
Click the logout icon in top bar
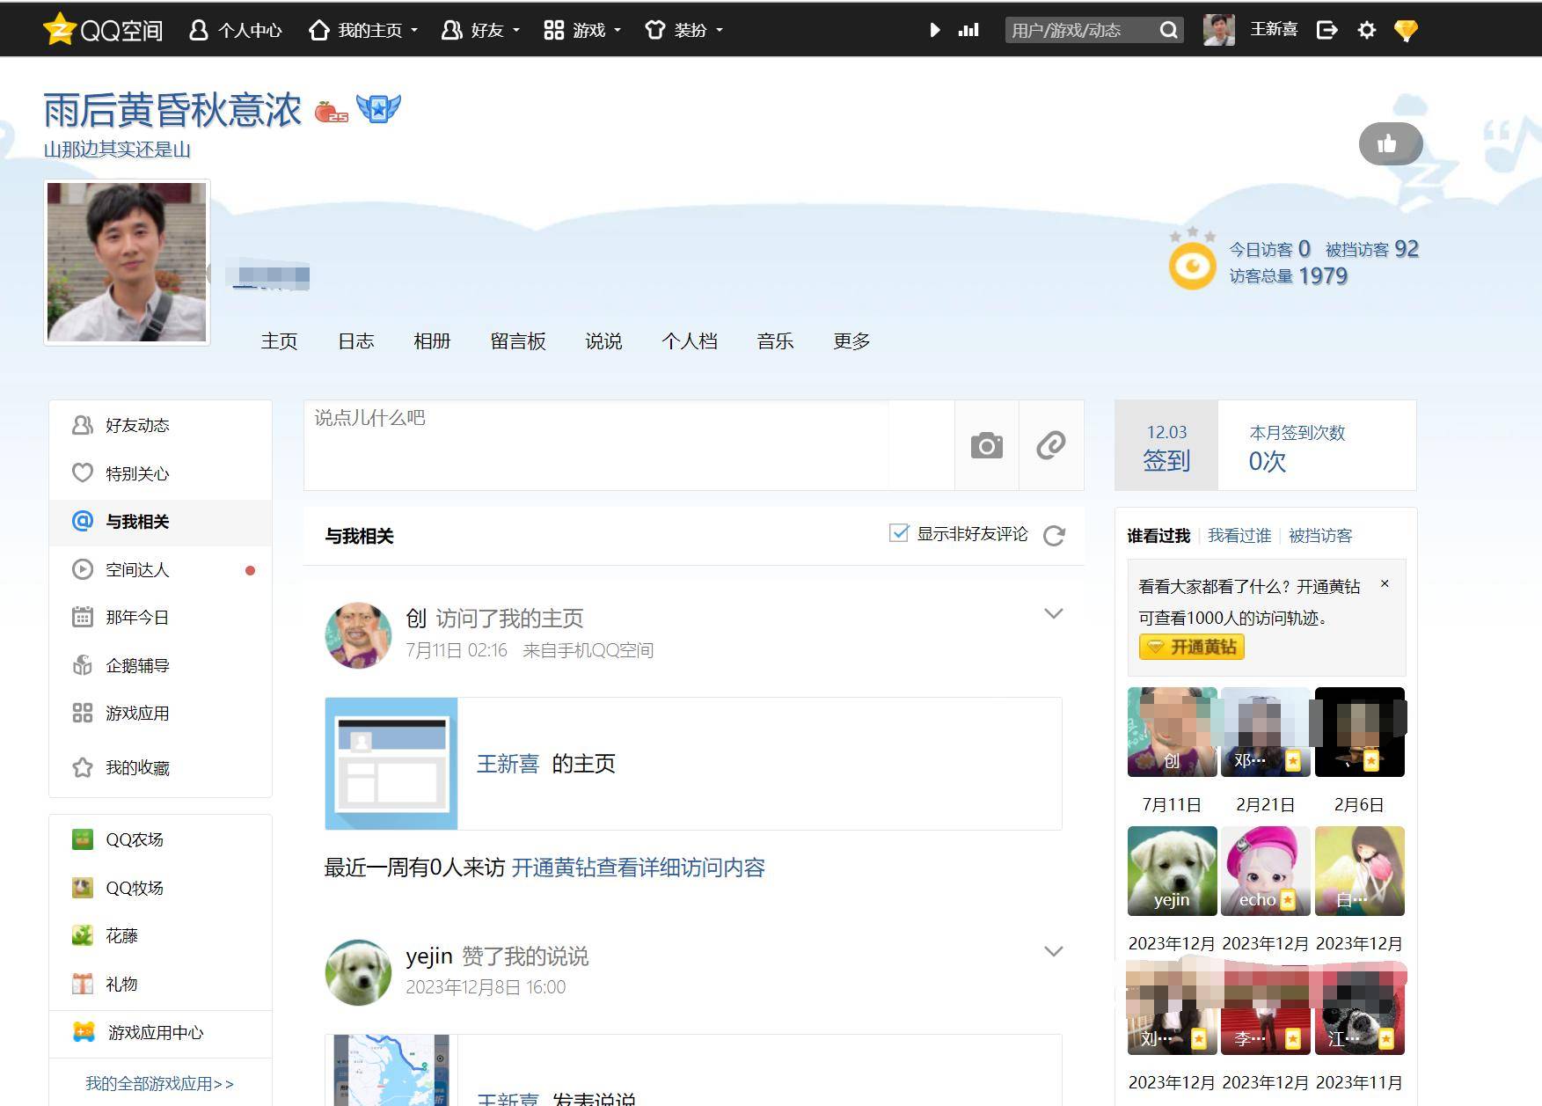coord(1326,31)
